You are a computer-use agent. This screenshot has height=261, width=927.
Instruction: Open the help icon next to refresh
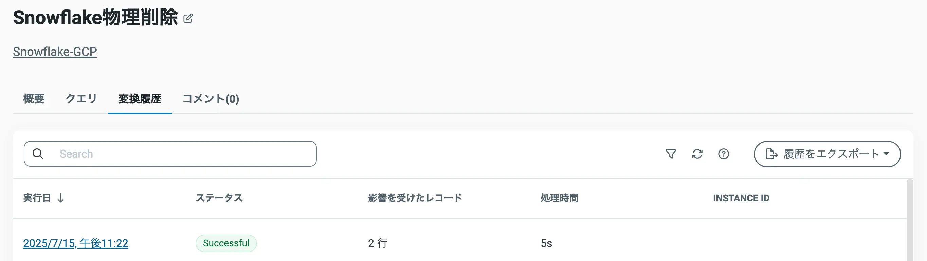point(724,154)
